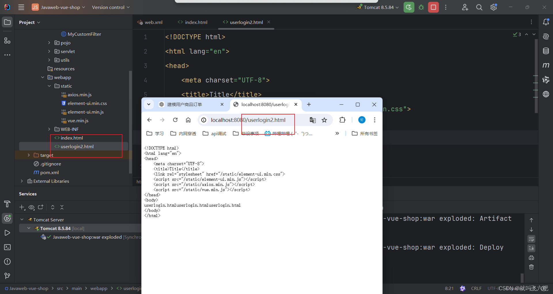553x294 pixels.
Task: Toggle scroll to end in console
Action: point(531,248)
